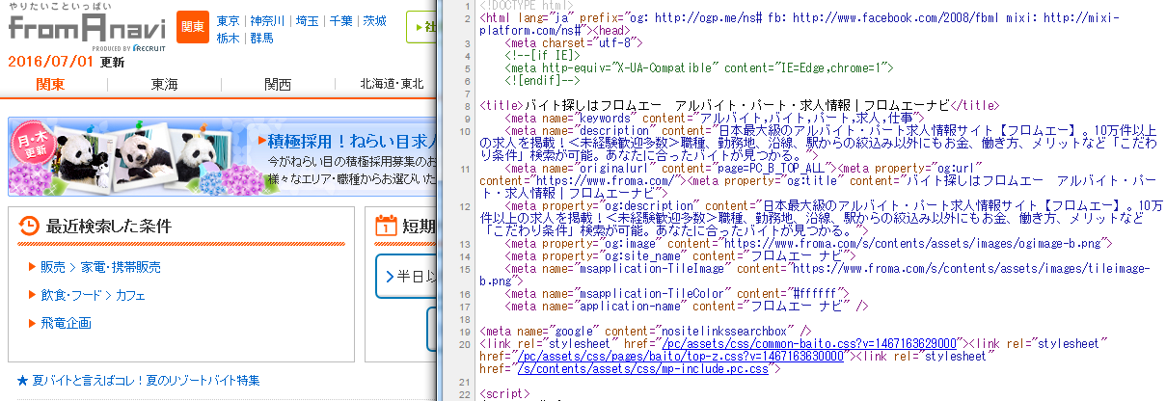This screenshot has height=401, width=1166.
Task: Switch to the 東海 region tab
Action: [164, 85]
